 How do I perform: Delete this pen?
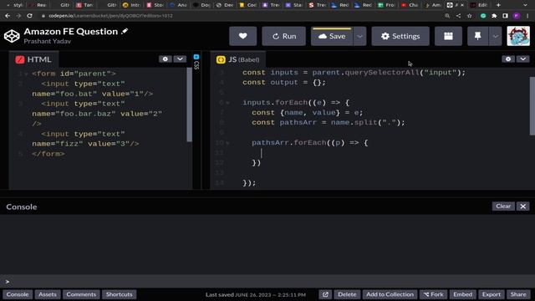(347, 294)
